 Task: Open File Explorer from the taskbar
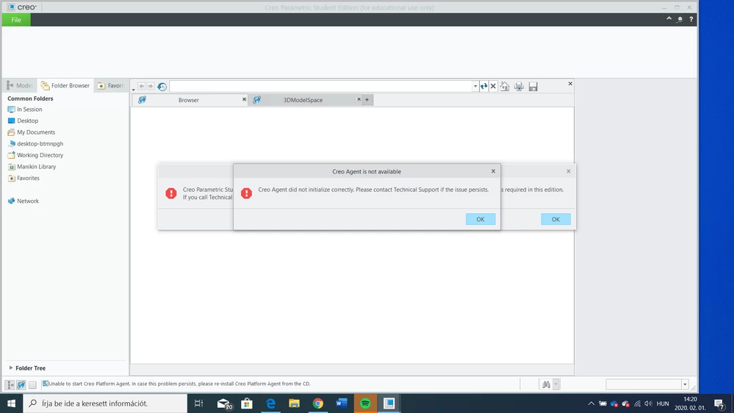click(x=294, y=403)
